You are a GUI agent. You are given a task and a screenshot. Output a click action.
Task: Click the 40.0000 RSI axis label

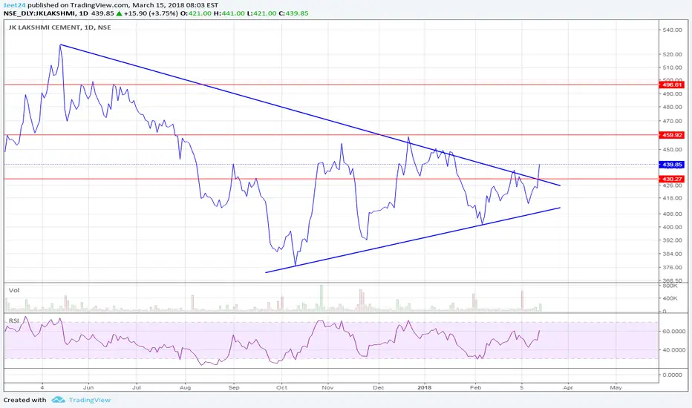[x=674, y=350]
